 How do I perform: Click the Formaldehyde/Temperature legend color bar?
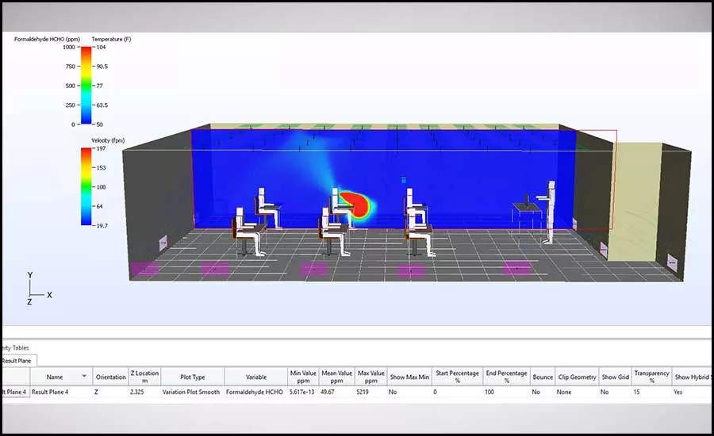point(86,86)
